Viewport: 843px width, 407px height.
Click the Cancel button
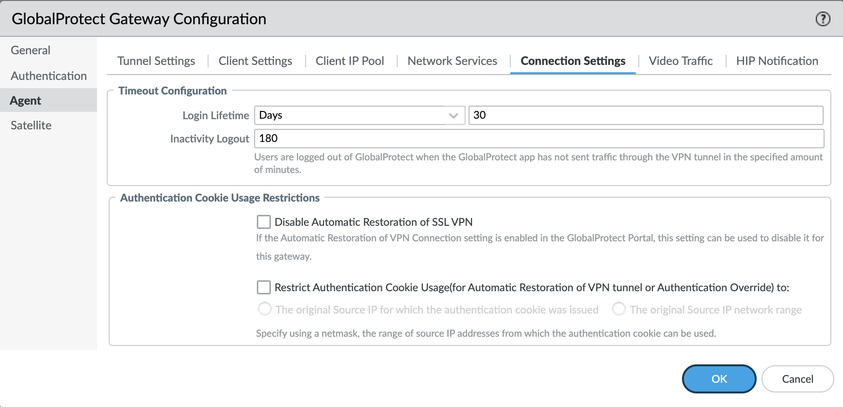tap(797, 379)
